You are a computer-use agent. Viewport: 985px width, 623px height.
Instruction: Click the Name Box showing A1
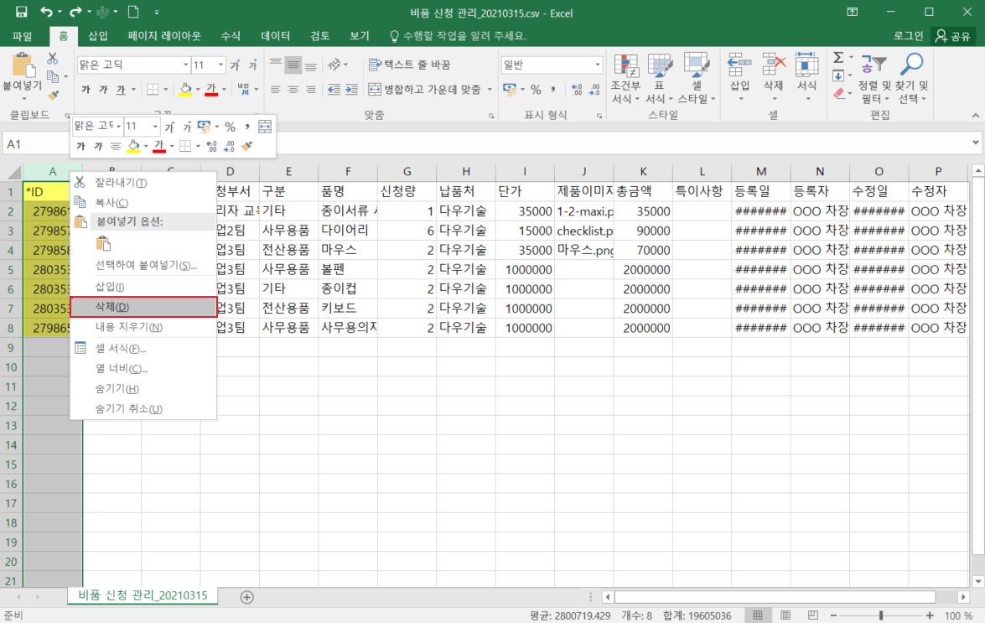[x=34, y=144]
